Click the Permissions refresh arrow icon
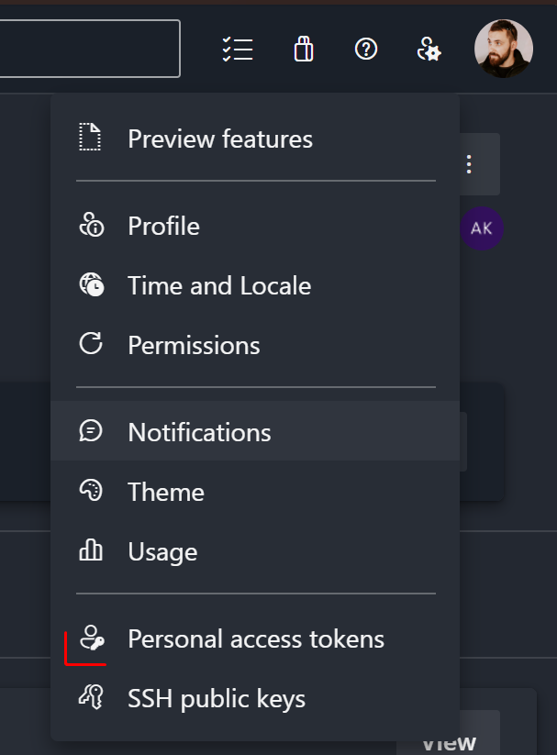 [x=91, y=345]
